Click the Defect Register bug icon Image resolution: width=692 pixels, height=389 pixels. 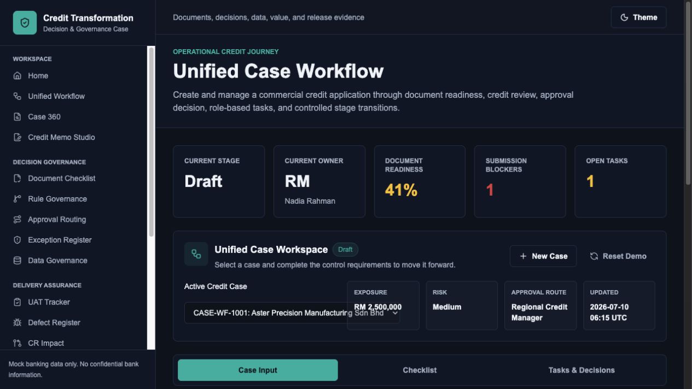tap(18, 323)
